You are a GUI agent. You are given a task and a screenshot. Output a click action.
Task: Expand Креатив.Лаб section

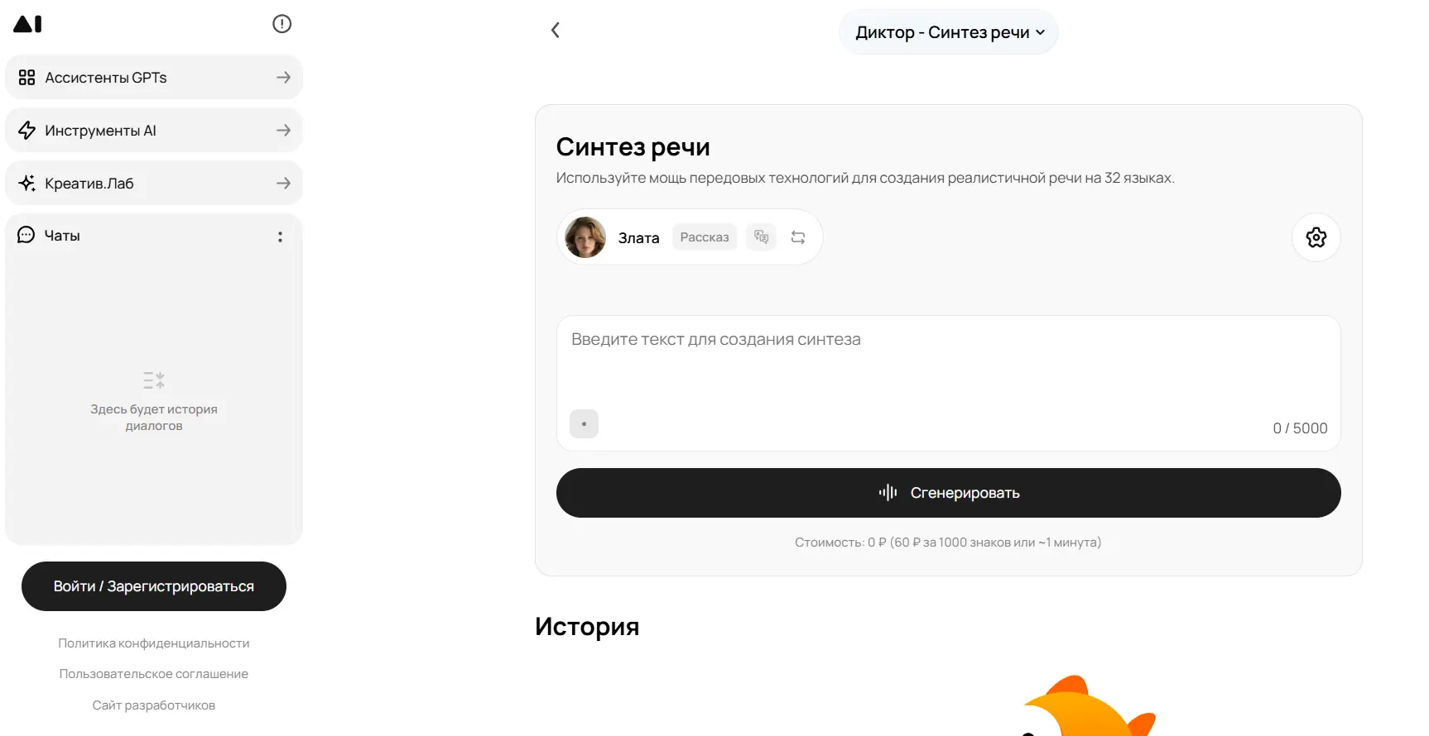pyautogui.click(x=154, y=183)
